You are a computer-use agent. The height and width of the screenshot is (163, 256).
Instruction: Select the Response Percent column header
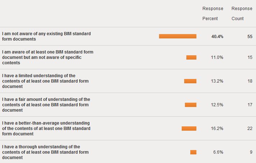click(213, 13)
